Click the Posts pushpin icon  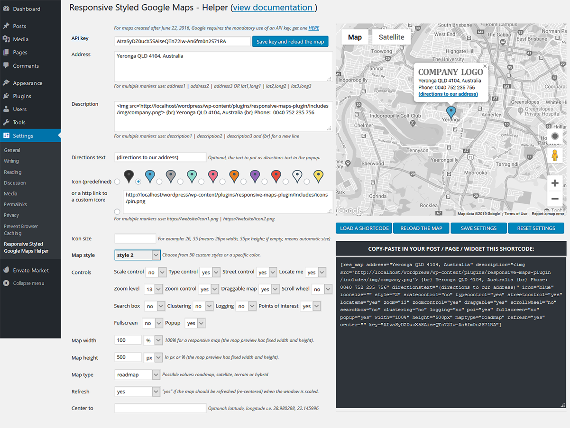pos(6,26)
